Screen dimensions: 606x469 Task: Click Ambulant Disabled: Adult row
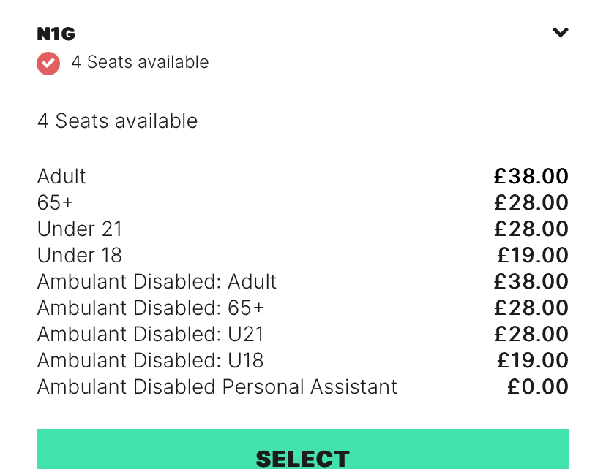pos(303,281)
